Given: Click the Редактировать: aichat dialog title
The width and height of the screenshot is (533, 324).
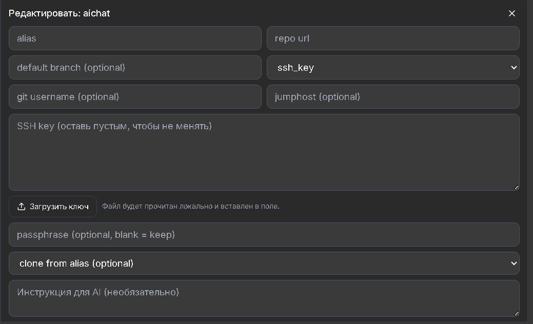Looking at the screenshot, I should [59, 13].
